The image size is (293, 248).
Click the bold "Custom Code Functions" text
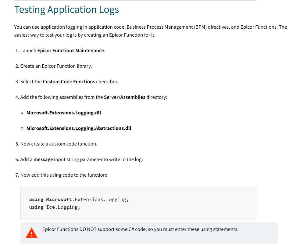[69, 82]
